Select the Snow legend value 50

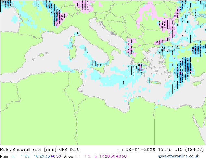tap(124, 156)
